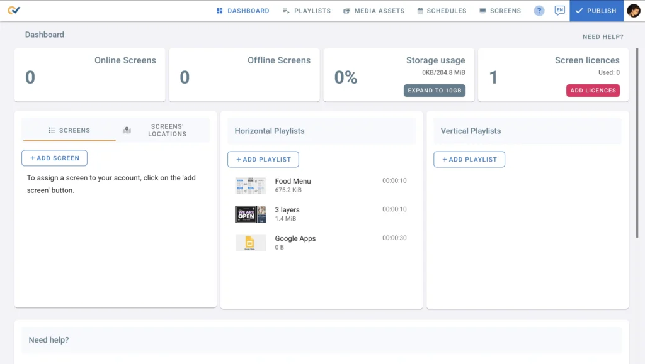Click the 0KB/204.8 MiB storage label
This screenshot has width=645, height=364.
tap(443, 72)
